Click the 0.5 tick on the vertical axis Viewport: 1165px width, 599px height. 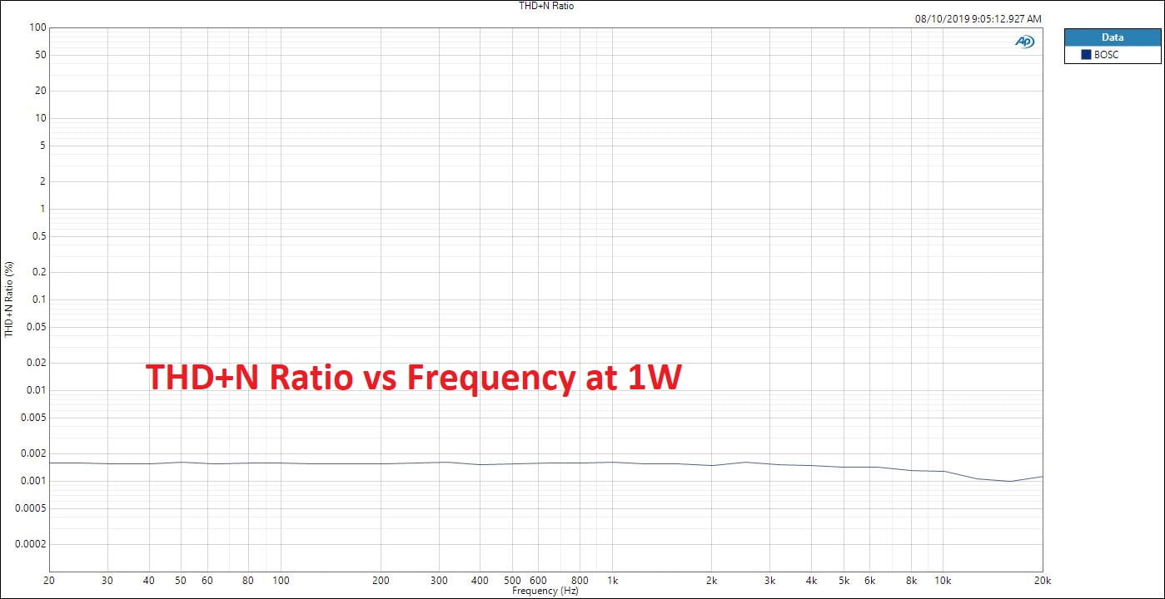(37, 236)
